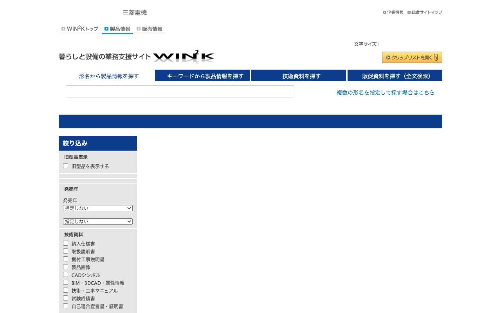Click the paperclip icon on the clip list button
Viewport: 501px width, 313px height.
[x=436, y=57]
